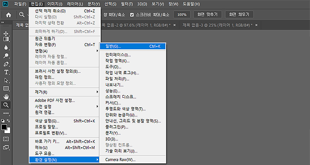Open the 도움말(H) menu
Image resolution: width=310 pixels, height=165 pixels.
coord(191,4)
